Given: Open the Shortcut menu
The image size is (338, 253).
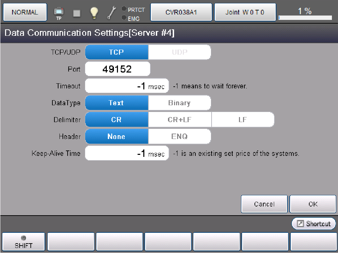Looking at the screenshot, I should click(x=314, y=224).
